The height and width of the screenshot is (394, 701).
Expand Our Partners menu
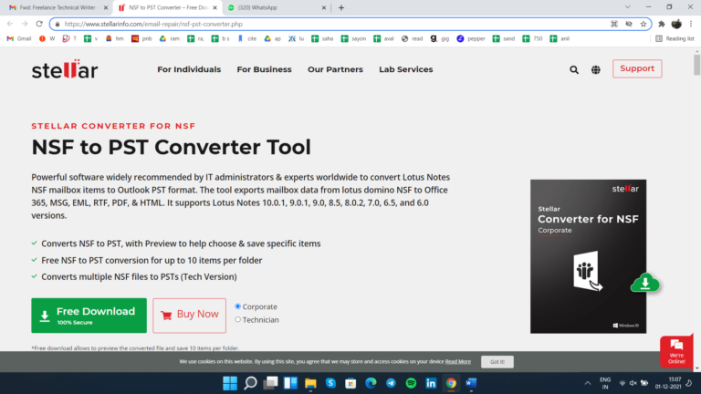pyautogui.click(x=335, y=69)
